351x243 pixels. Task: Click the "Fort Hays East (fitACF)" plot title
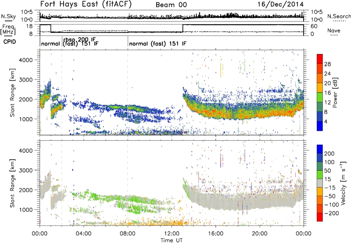[x=86, y=4]
